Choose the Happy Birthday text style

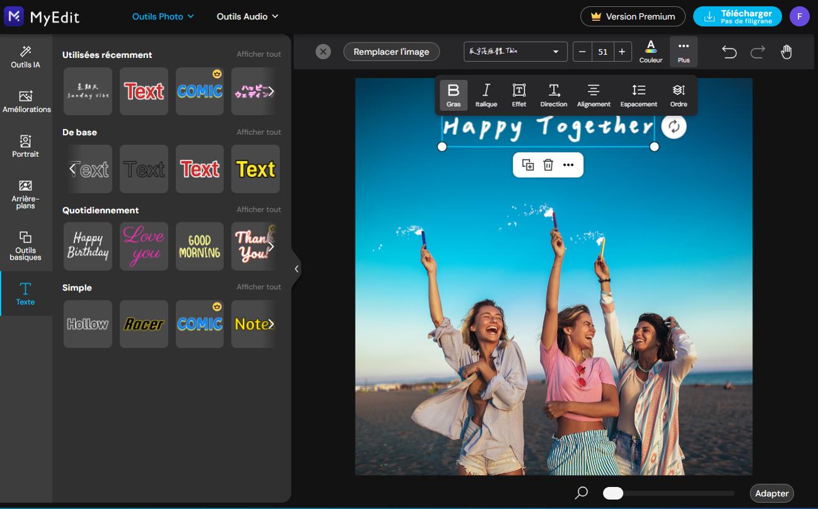tap(88, 246)
